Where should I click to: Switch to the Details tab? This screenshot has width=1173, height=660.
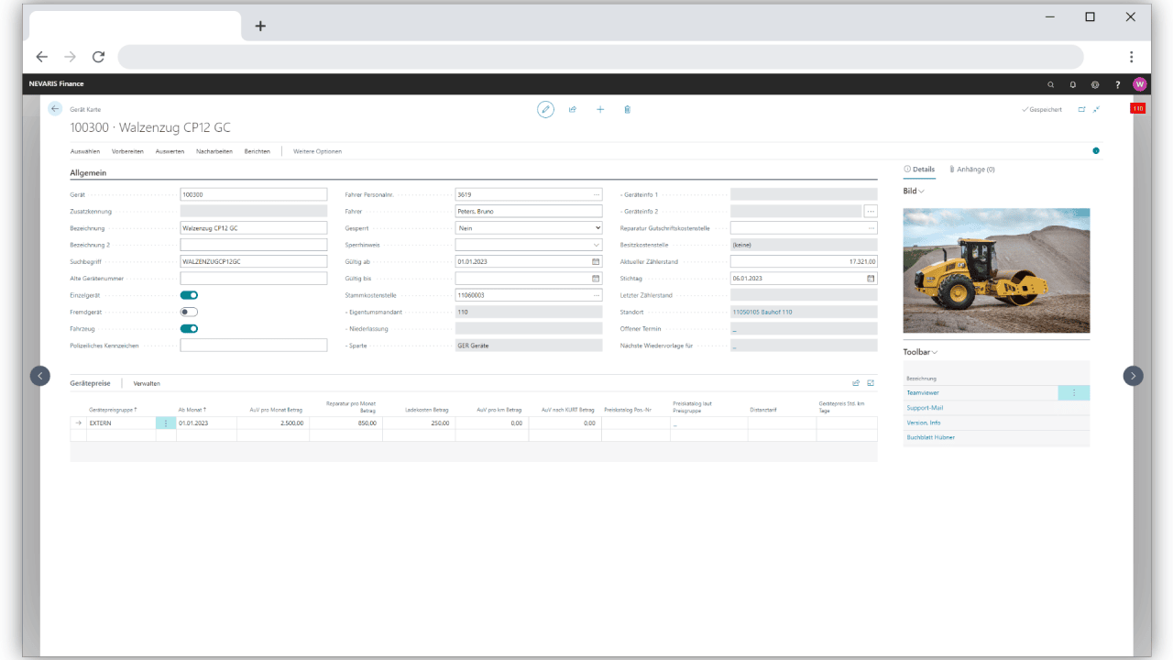[x=919, y=170]
